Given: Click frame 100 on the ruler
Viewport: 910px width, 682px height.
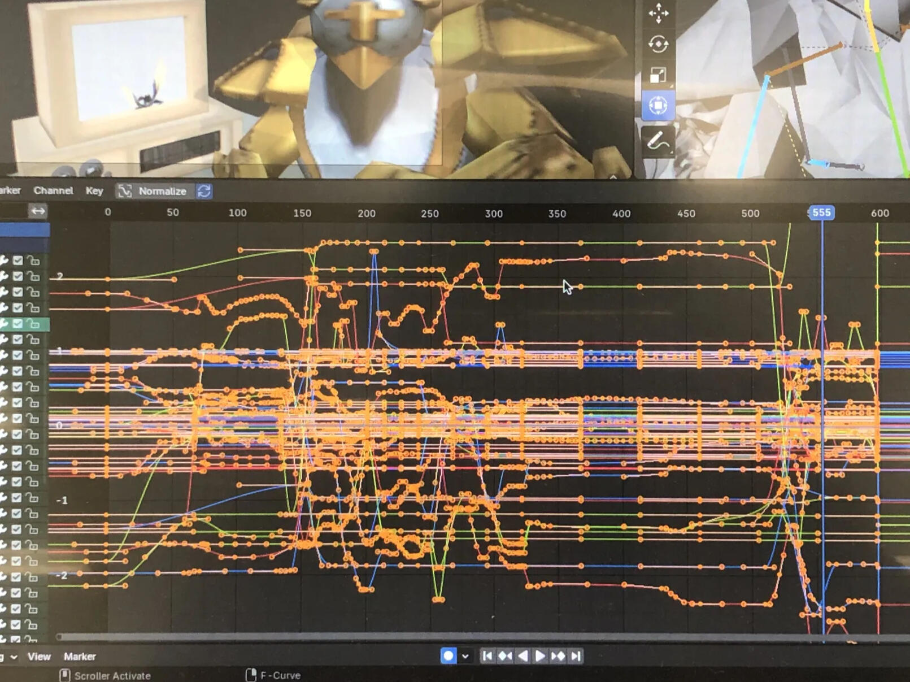Looking at the screenshot, I should 237,212.
